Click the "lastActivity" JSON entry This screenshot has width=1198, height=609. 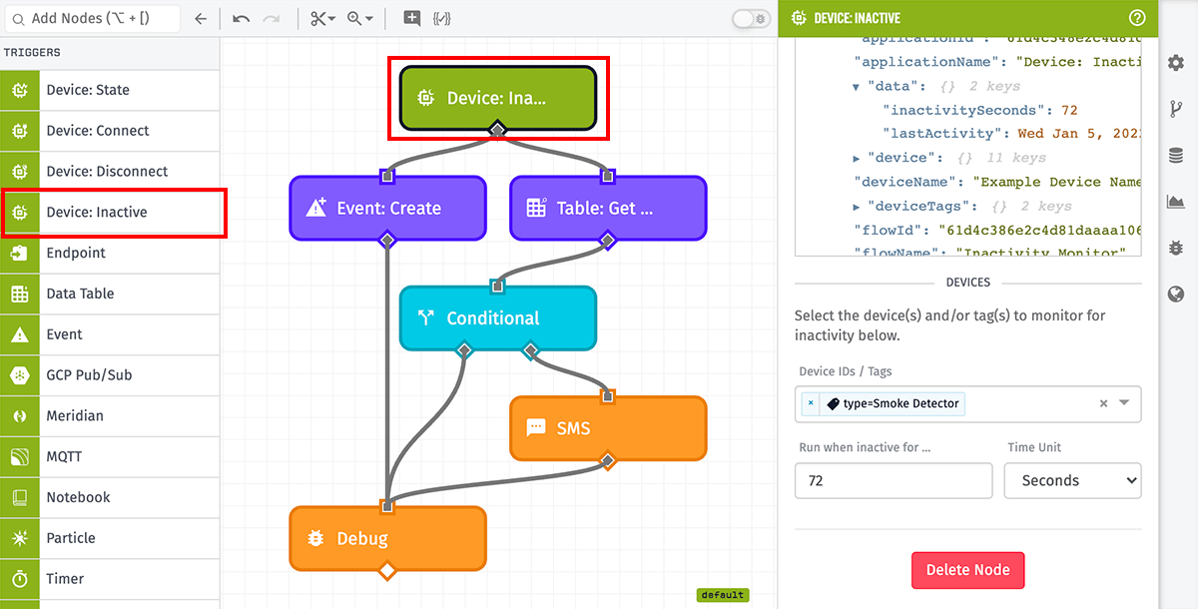pos(1011,133)
